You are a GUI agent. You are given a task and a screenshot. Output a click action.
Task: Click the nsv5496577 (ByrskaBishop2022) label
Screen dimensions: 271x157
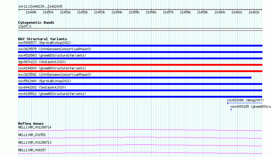pos(45,43)
